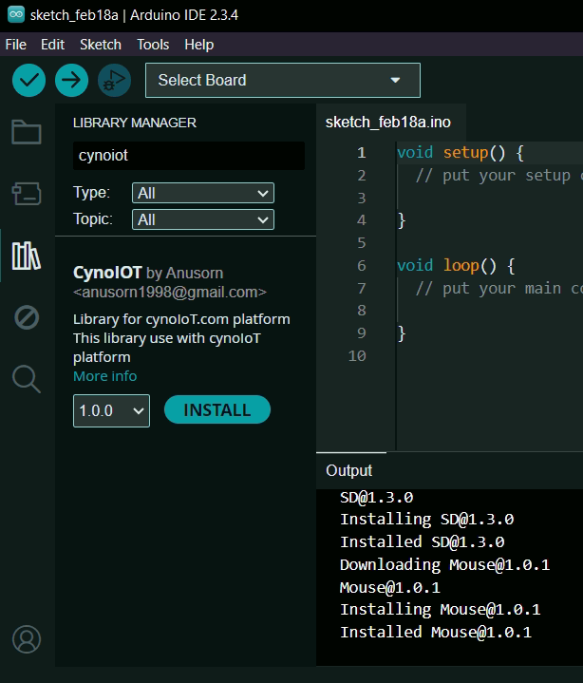Viewport: 583px width, 683px height.
Task: Open the Type filter dropdown
Action: point(203,193)
